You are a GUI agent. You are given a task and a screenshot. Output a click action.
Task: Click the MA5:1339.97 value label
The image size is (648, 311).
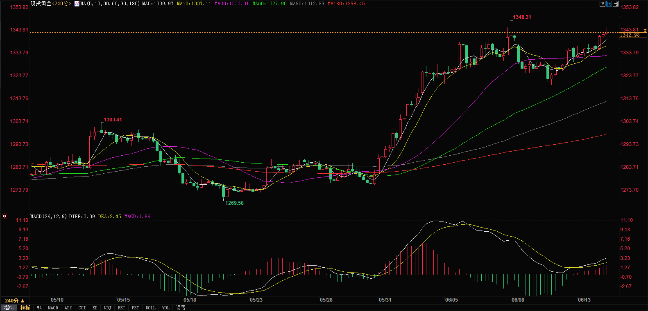click(158, 4)
